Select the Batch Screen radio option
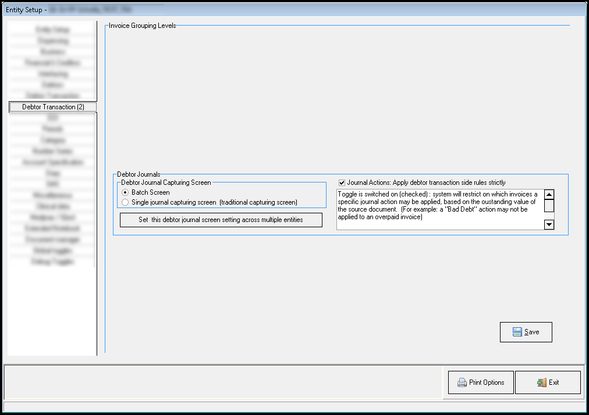589x415 pixels. [125, 192]
